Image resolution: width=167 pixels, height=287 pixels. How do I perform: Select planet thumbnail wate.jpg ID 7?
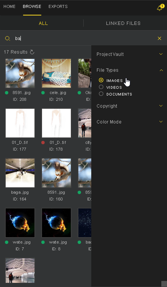[x=20, y=223]
